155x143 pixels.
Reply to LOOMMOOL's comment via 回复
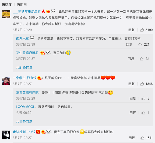point(133,113)
